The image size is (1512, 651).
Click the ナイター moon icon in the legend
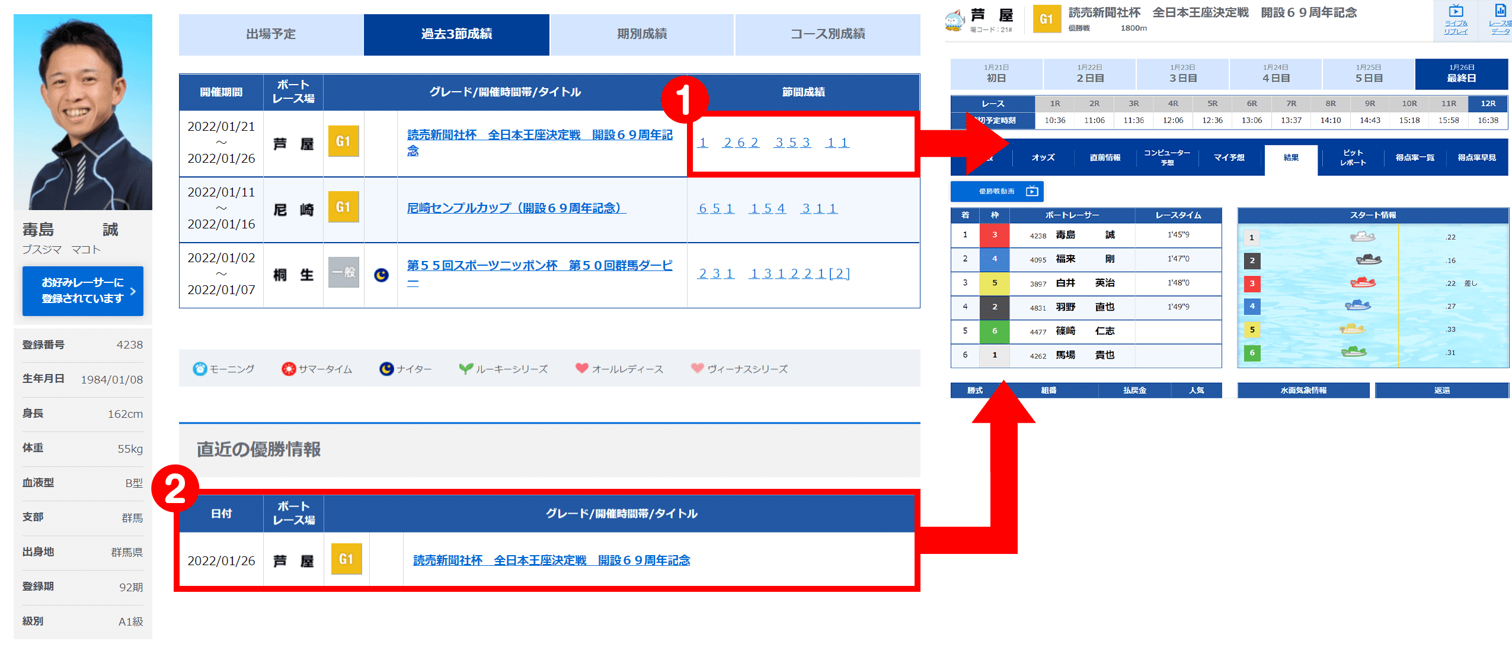point(386,368)
